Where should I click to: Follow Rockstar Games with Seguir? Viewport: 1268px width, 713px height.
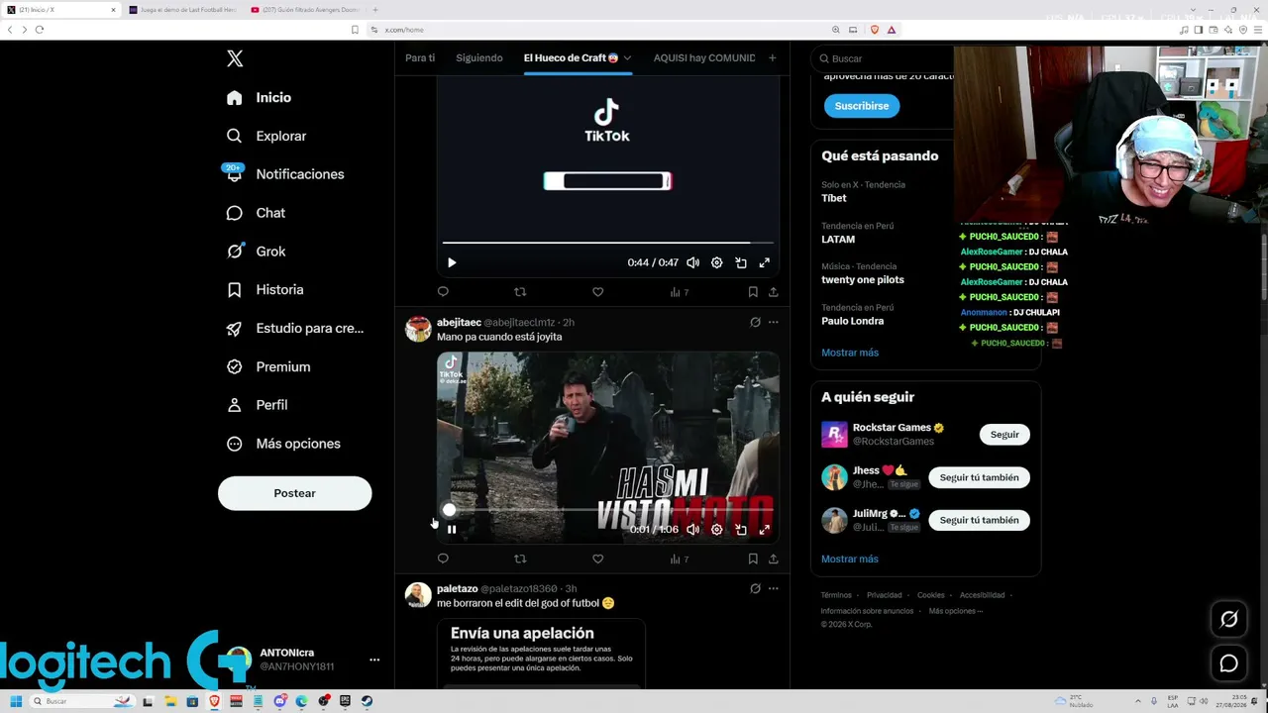click(x=1004, y=435)
